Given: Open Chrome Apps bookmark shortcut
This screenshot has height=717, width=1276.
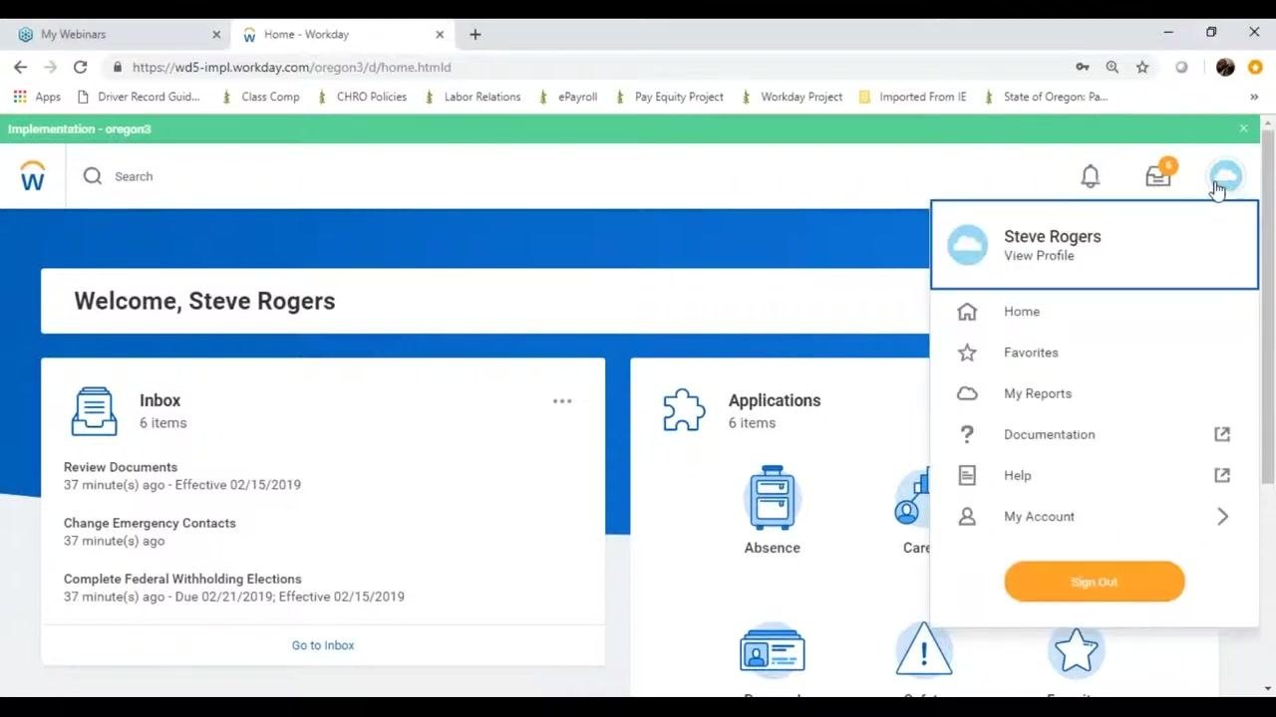Looking at the screenshot, I should tap(37, 97).
